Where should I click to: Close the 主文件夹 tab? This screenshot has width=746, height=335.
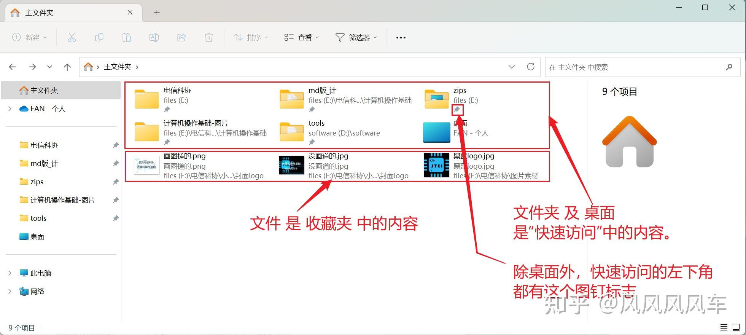tap(130, 13)
